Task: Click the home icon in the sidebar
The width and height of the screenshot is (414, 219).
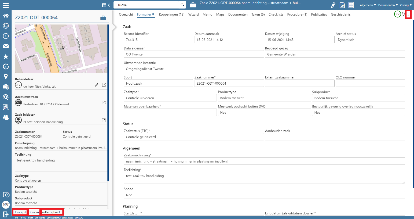Action: pyautogui.click(x=6, y=16)
